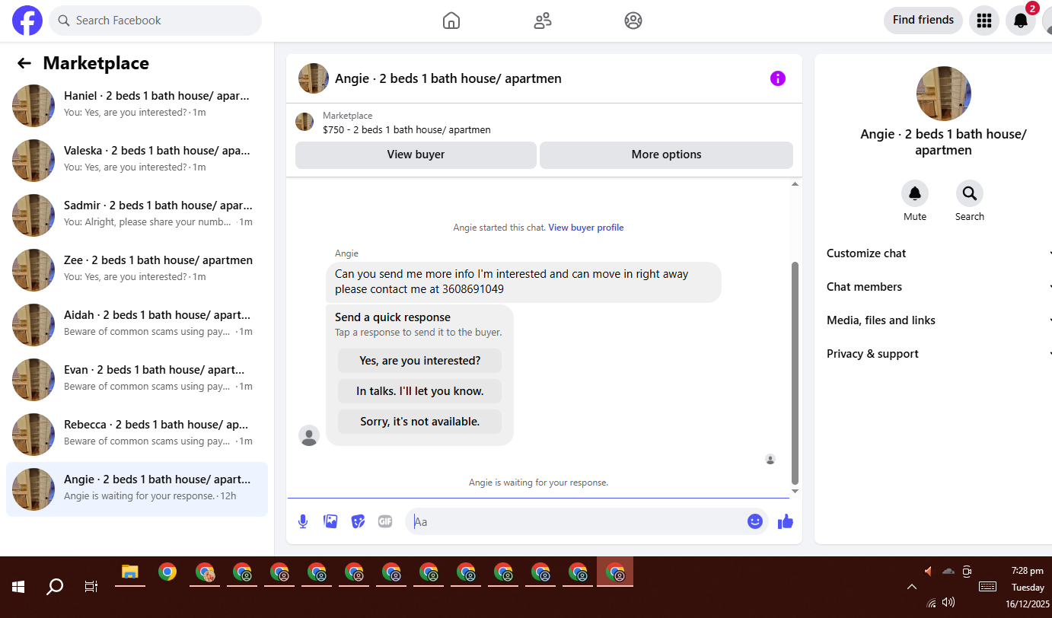Open the chat with Haniel
1052x618 pixels.
(x=137, y=106)
